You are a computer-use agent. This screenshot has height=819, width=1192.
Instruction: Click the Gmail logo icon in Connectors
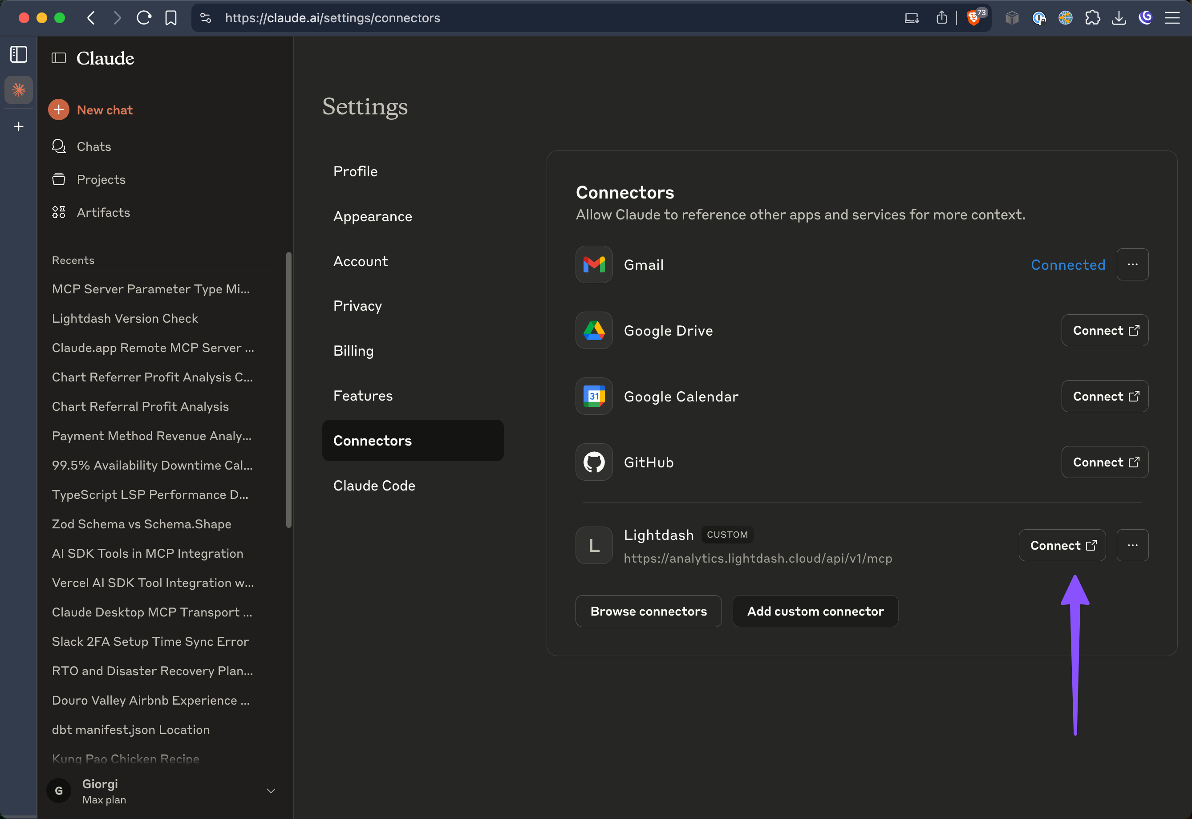coord(594,264)
